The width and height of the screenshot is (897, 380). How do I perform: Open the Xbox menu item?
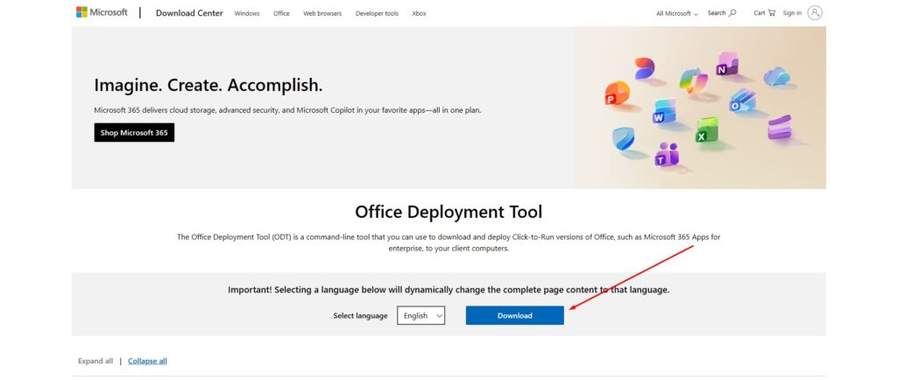[420, 13]
